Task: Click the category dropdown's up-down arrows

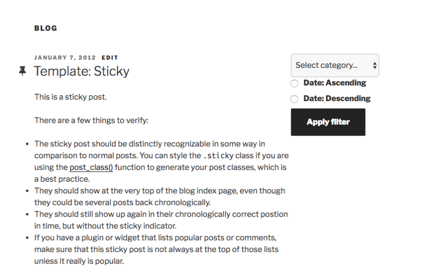Action: coord(375,65)
